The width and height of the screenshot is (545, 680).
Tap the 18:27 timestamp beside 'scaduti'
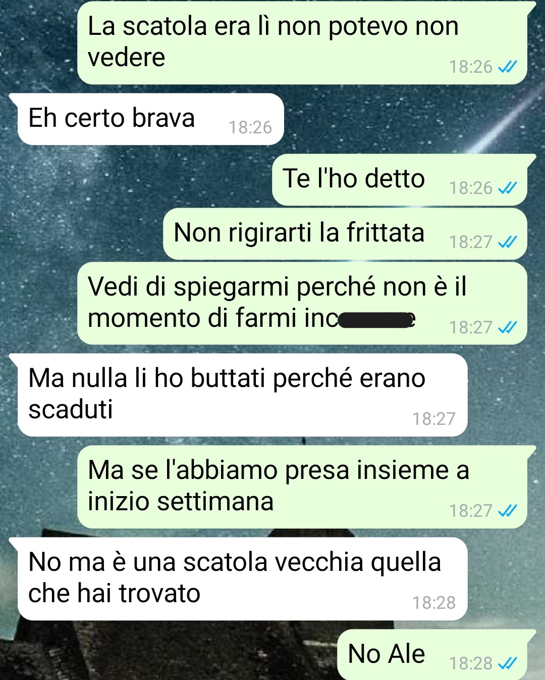pos(434,419)
